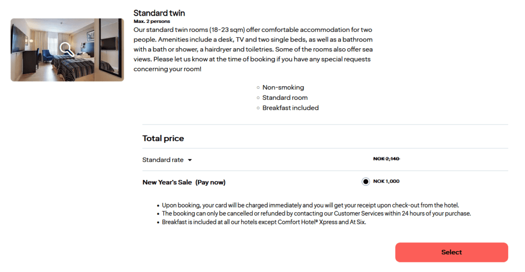
Task: Click the Standard rate label
Action: [163, 160]
